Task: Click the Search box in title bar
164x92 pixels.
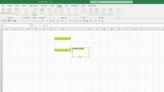Action: (x=111, y=2)
